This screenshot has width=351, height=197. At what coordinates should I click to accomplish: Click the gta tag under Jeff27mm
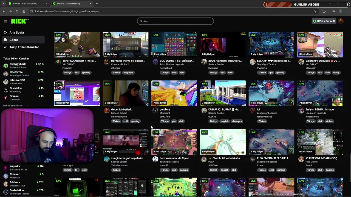pyautogui.click(x=174, y=121)
